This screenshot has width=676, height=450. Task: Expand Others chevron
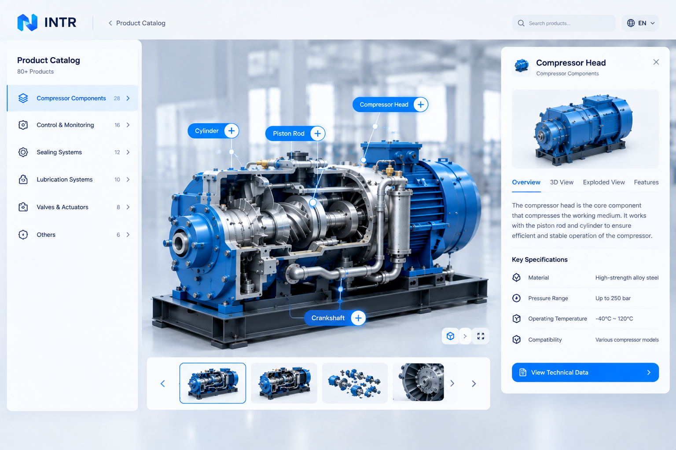click(128, 235)
